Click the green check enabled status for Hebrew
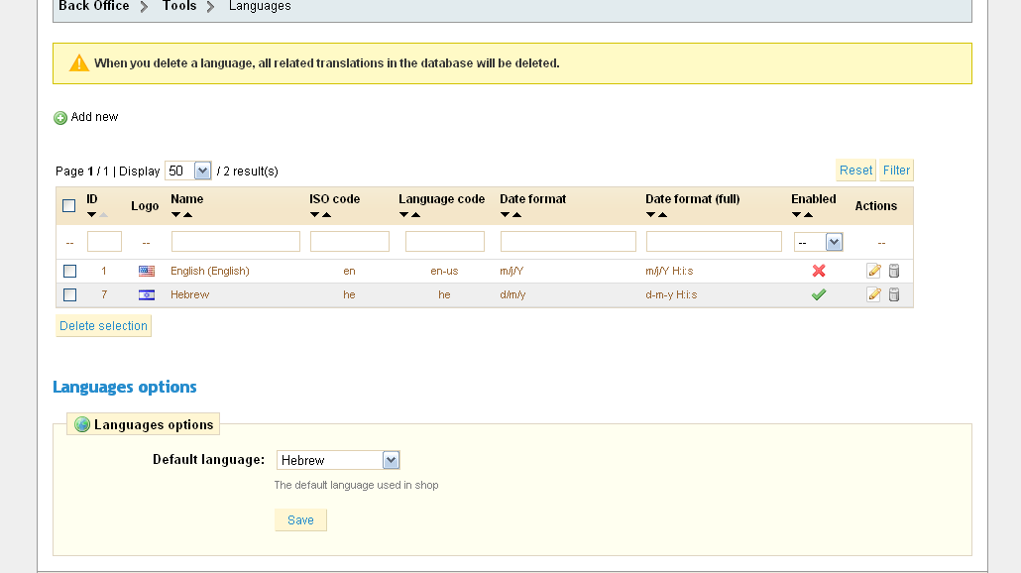The image size is (1021, 573). click(x=819, y=295)
